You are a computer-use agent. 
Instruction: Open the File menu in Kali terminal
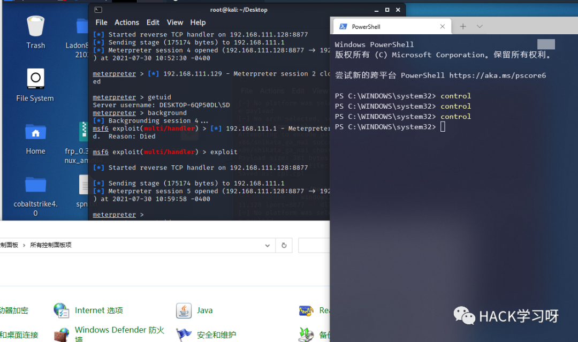click(101, 22)
